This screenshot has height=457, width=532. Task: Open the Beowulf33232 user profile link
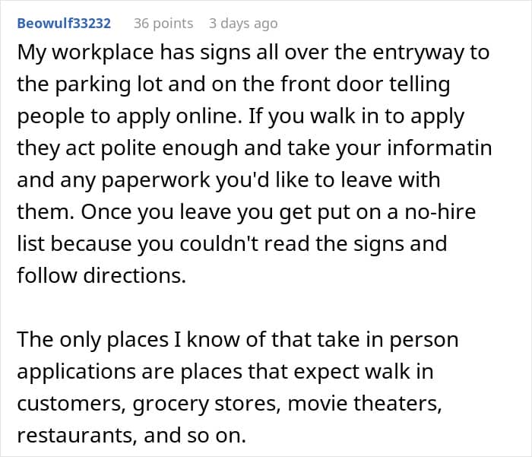click(64, 24)
